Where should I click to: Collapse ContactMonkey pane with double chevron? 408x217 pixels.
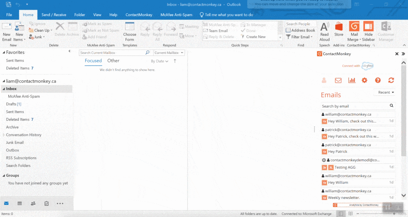(x=403, y=54)
